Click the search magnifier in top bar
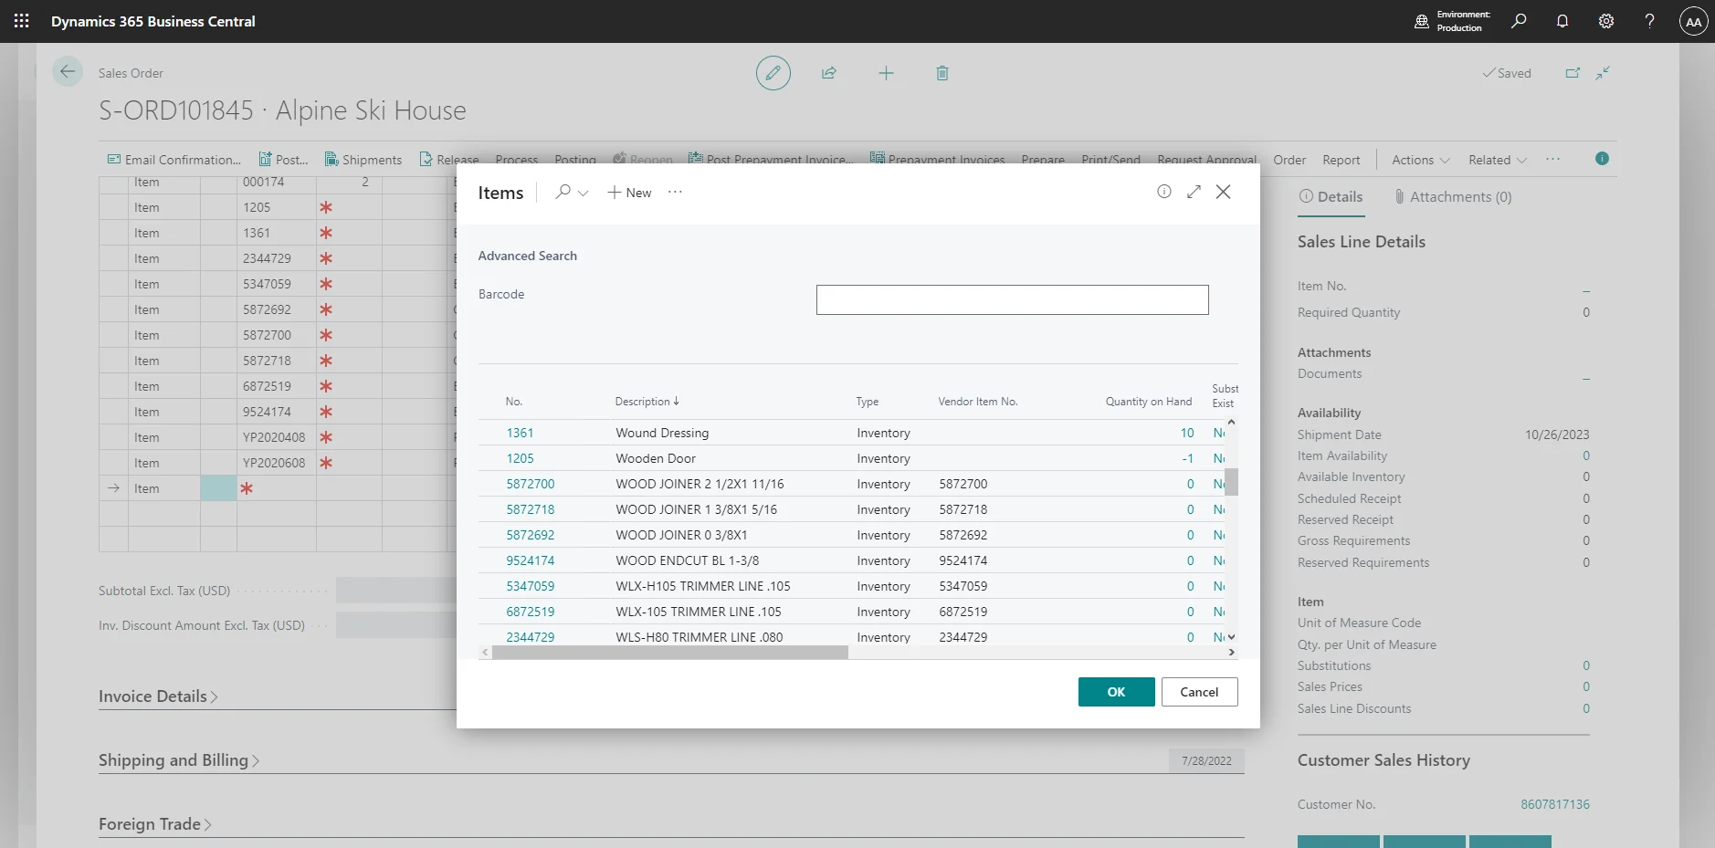The width and height of the screenshot is (1715, 848). coord(1519,21)
